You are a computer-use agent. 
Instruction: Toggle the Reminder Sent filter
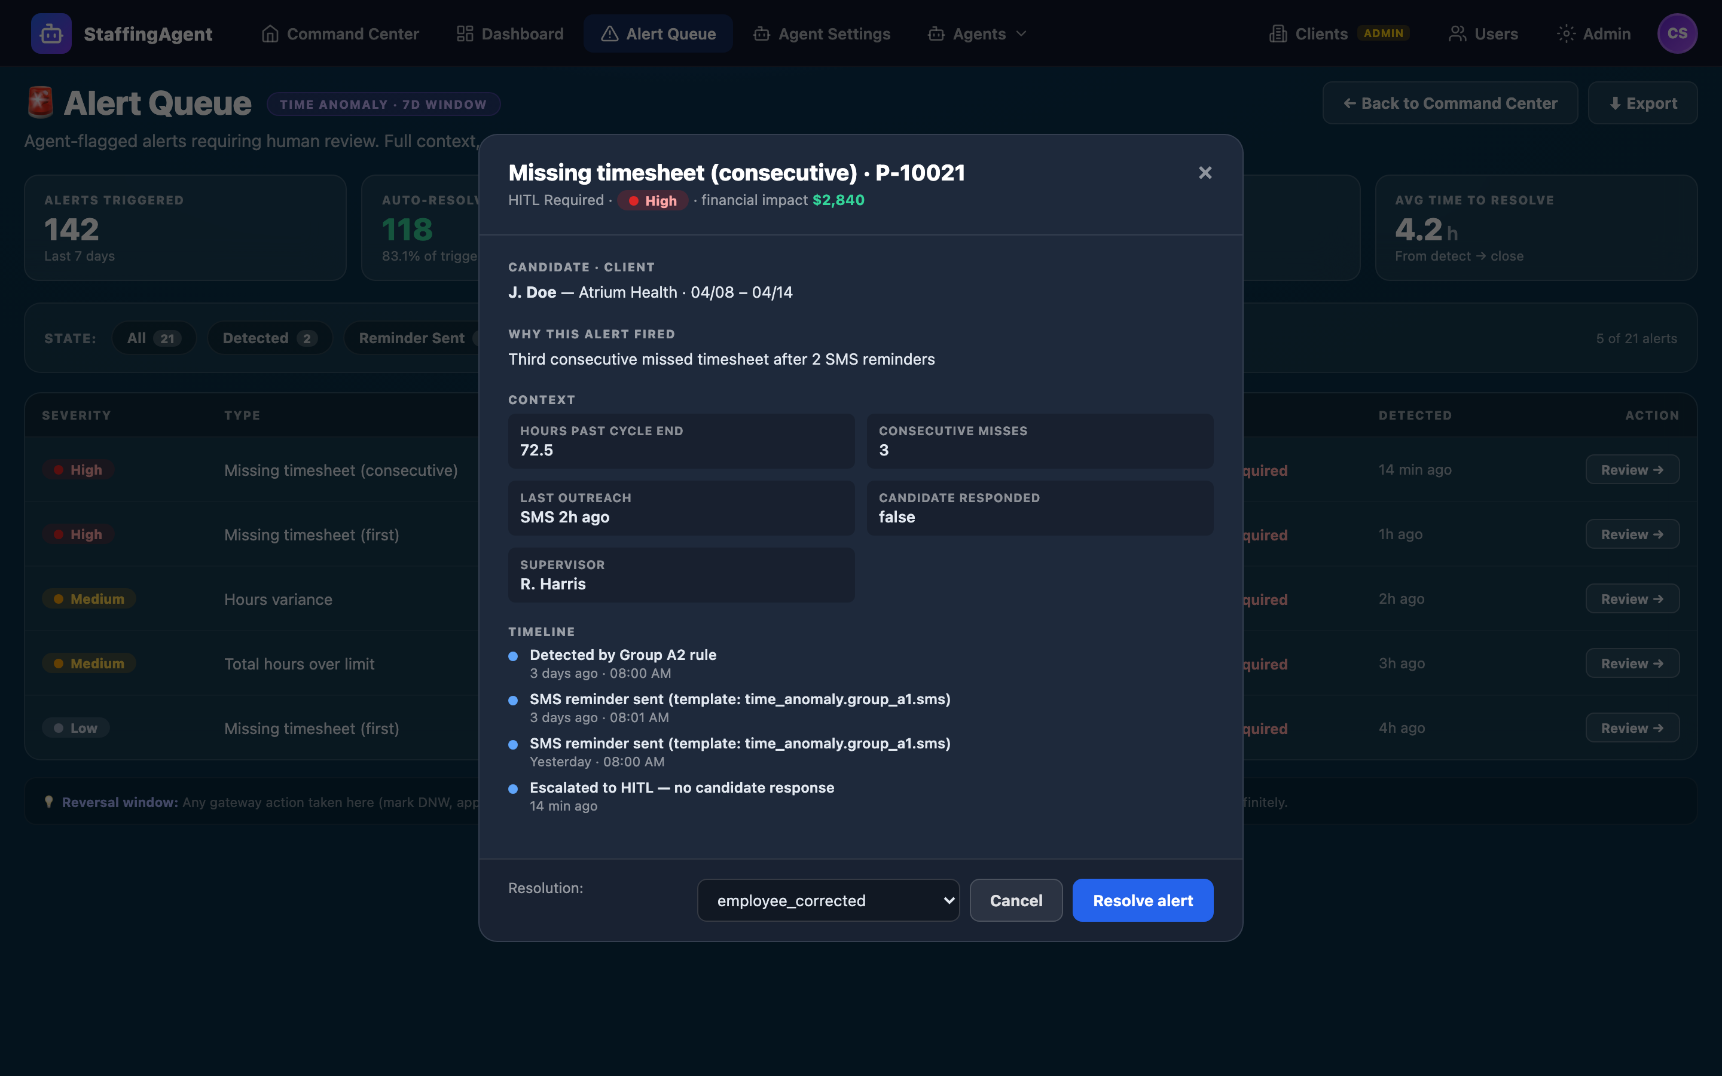tap(413, 337)
